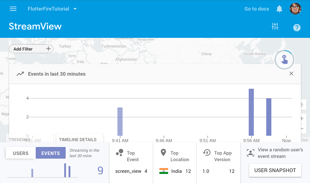Click the trending line chart icon
The image size is (310, 183).
(20, 74)
